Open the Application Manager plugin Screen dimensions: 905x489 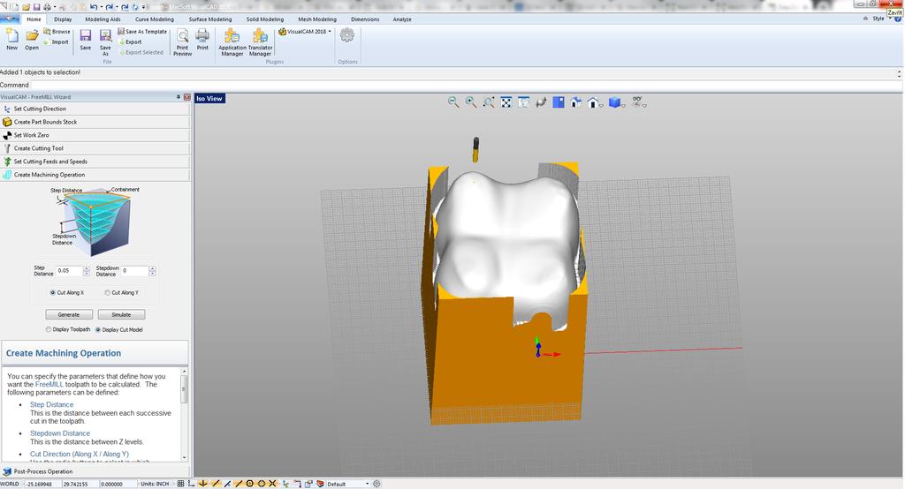click(x=232, y=42)
